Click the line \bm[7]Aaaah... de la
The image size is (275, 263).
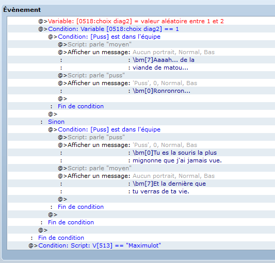tap(141, 60)
